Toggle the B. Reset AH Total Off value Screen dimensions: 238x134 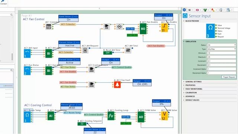coord(107,53)
